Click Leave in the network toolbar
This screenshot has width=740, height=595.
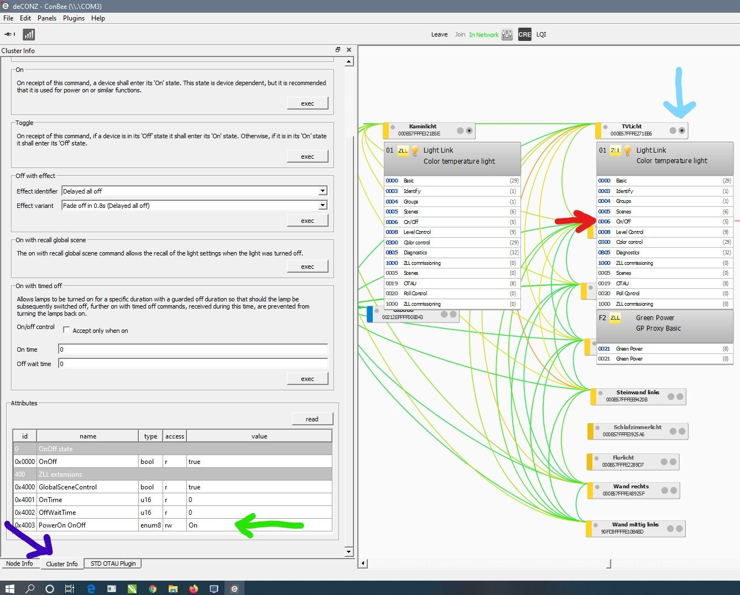(439, 34)
